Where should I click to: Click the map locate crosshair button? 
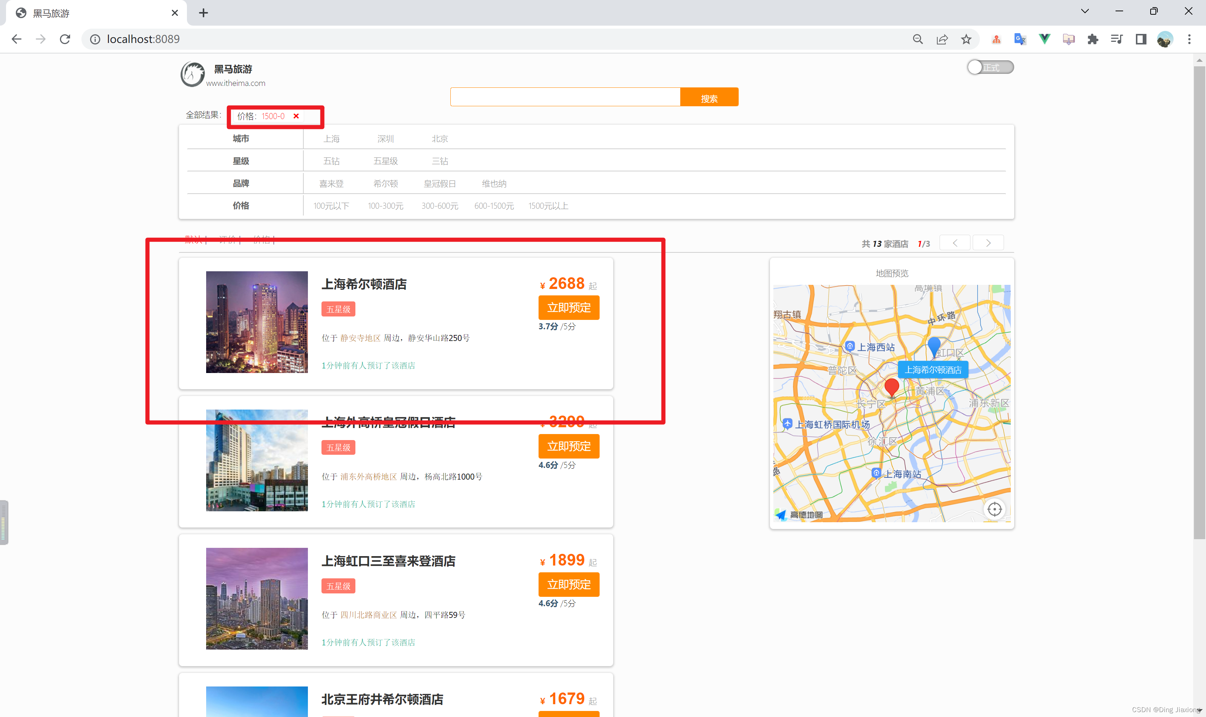[994, 509]
